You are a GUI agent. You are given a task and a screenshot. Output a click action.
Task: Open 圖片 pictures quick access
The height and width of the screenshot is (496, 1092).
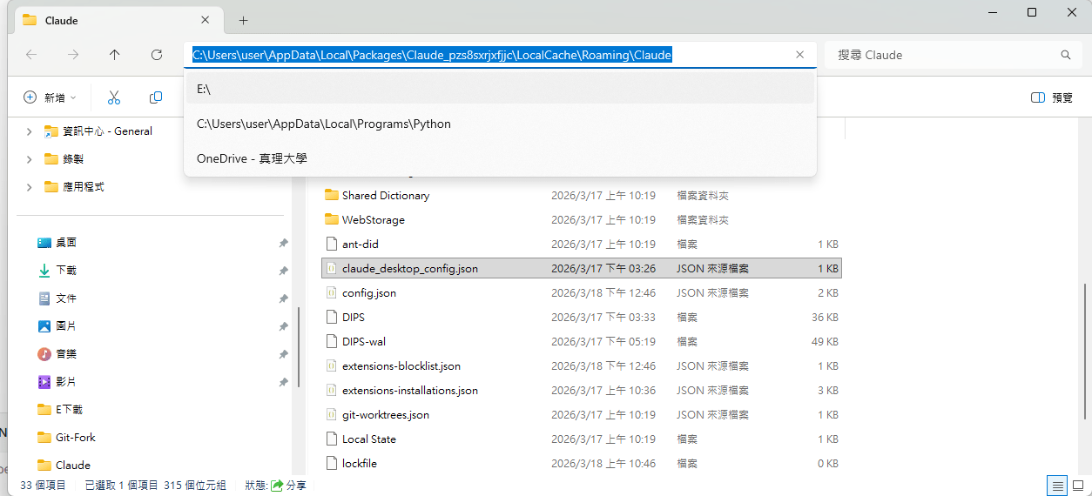(x=57, y=326)
